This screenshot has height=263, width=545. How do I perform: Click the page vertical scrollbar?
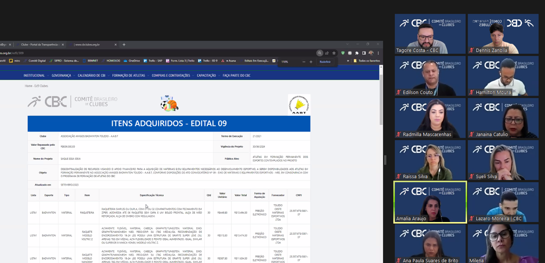coord(381,101)
